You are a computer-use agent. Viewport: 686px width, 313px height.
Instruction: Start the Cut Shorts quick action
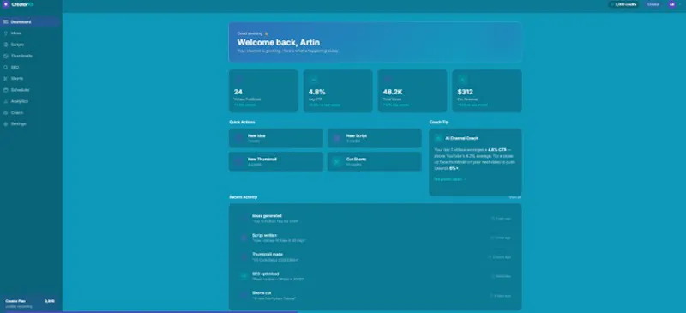click(x=375, y=161)
